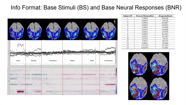The width and height of the screenshot is (186, 105).
Task: Select the brain map above Shape section
Action: (72, 31)
